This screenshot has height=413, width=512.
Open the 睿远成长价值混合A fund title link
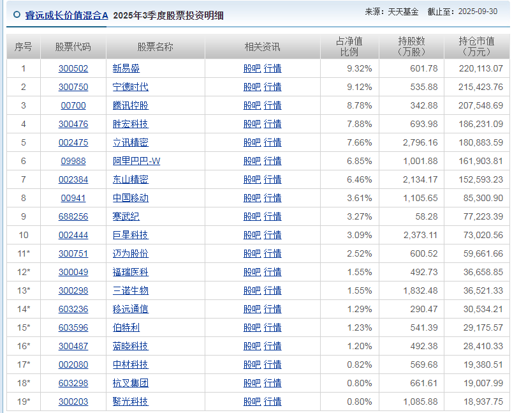pyautogui.click(x=67, y=15)
